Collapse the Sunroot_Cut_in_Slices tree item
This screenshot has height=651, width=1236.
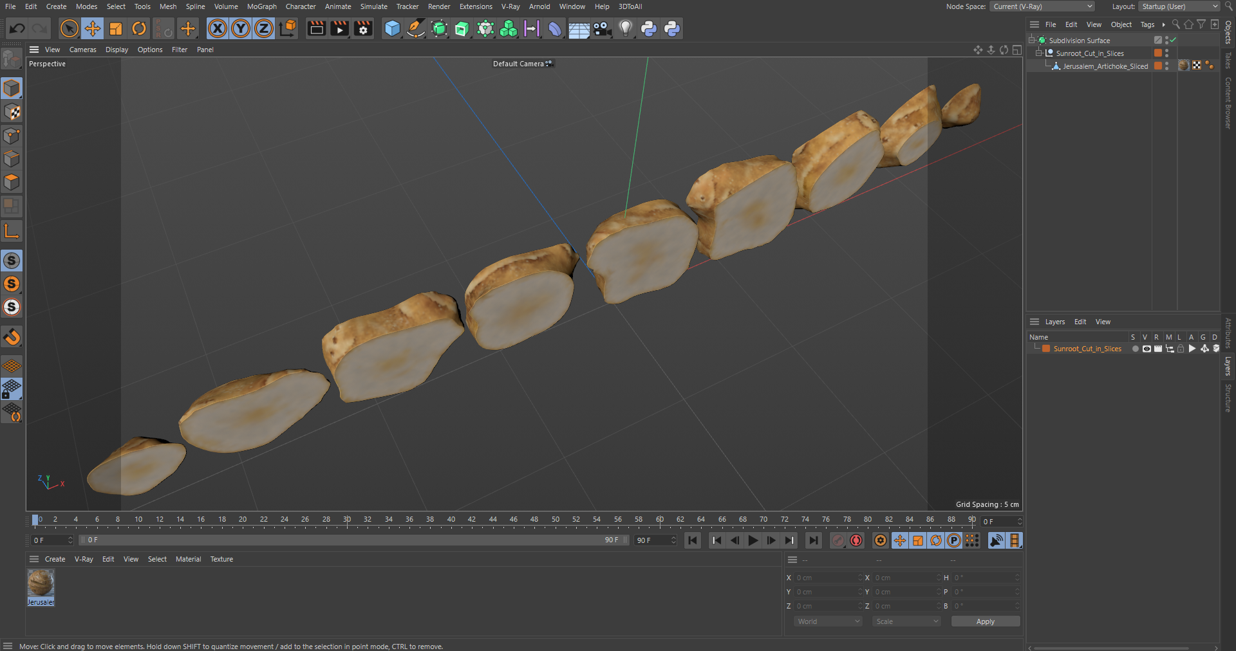pos(1039,53)
